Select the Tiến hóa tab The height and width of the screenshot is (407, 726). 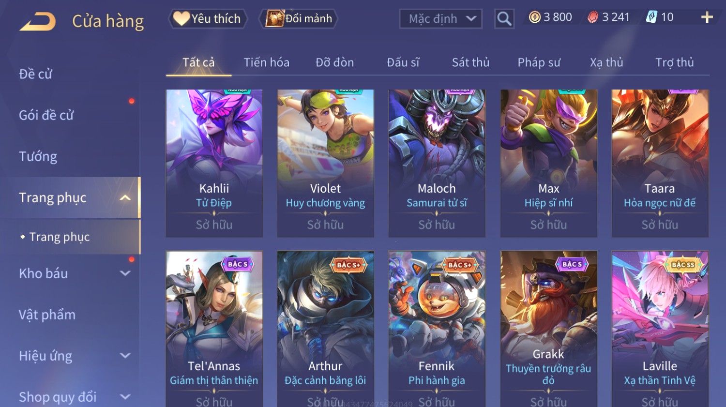266,62
